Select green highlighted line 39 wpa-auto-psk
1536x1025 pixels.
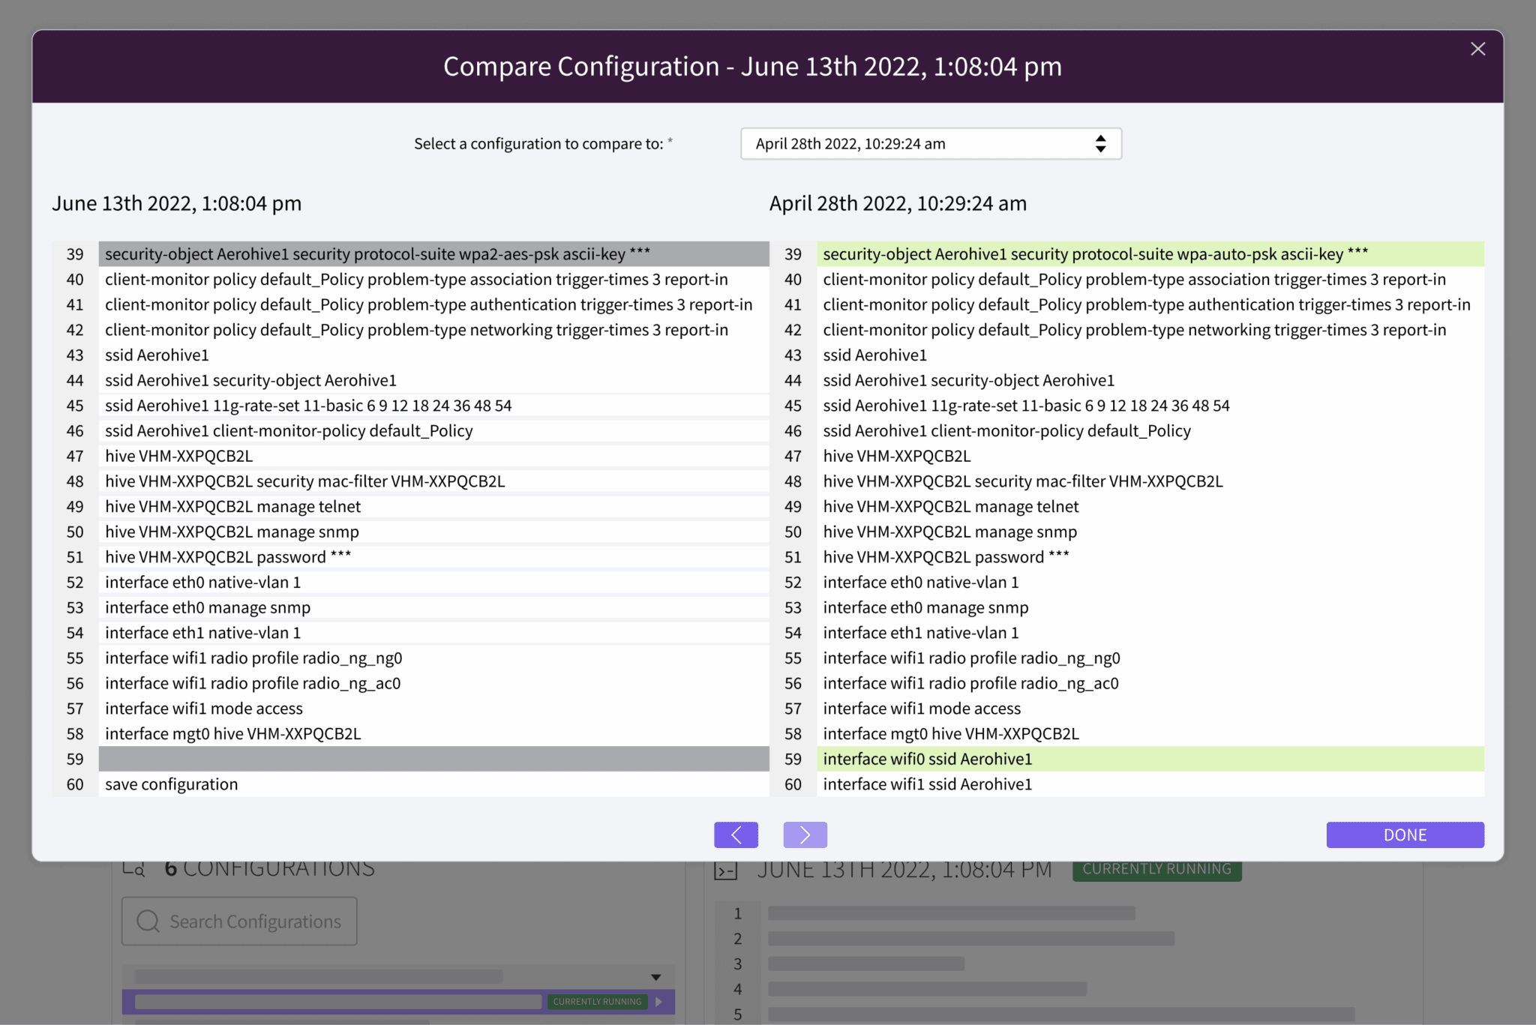pos(1149,254)
